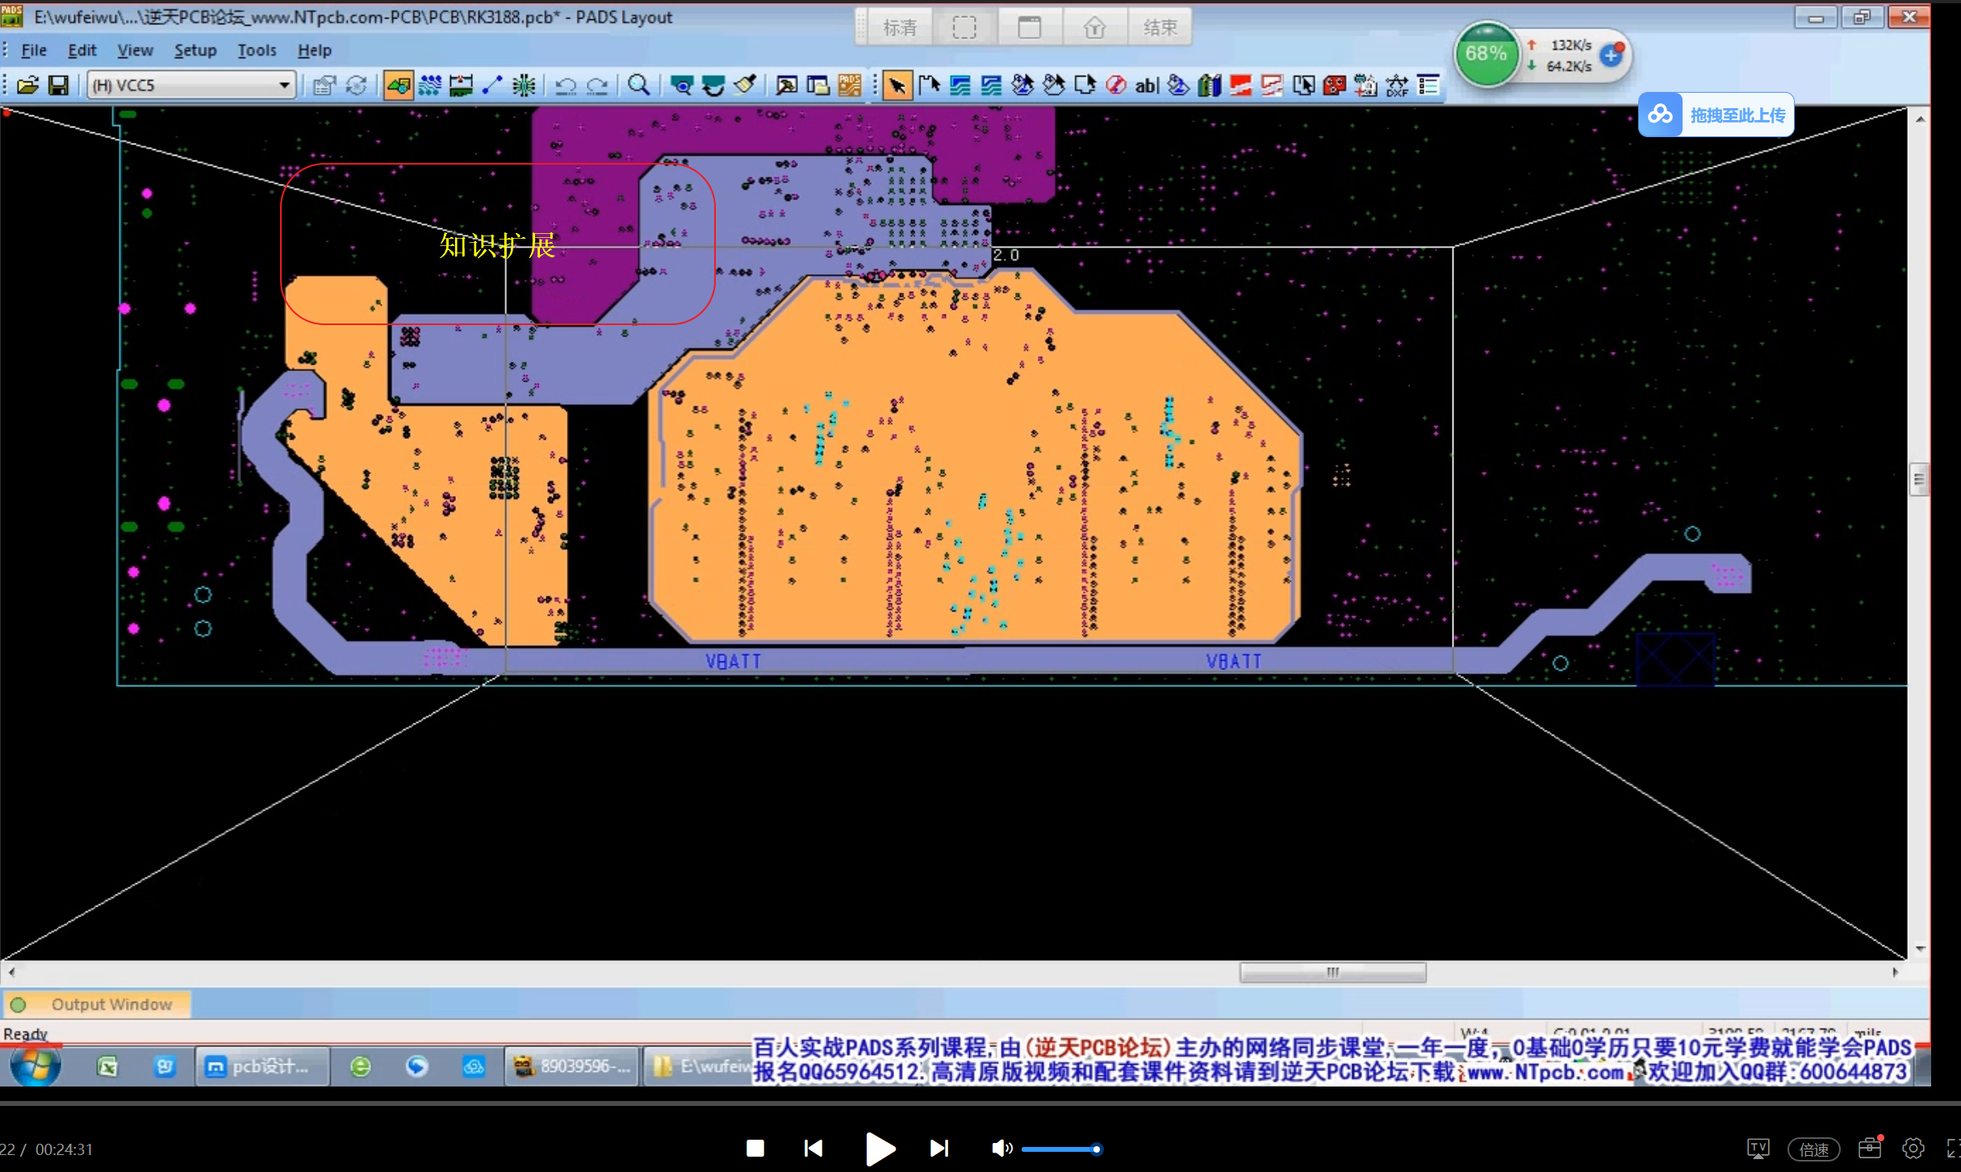Open the View menu
The height and width of the screenshot is (1172, 1961).
click(135, 50)
